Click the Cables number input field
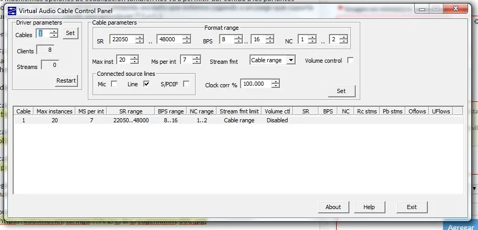This screenshot has height=230, width=478. point(43,33)
